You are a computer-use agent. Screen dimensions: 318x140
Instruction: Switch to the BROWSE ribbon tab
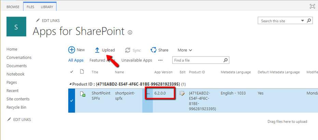tap(13, 7)
